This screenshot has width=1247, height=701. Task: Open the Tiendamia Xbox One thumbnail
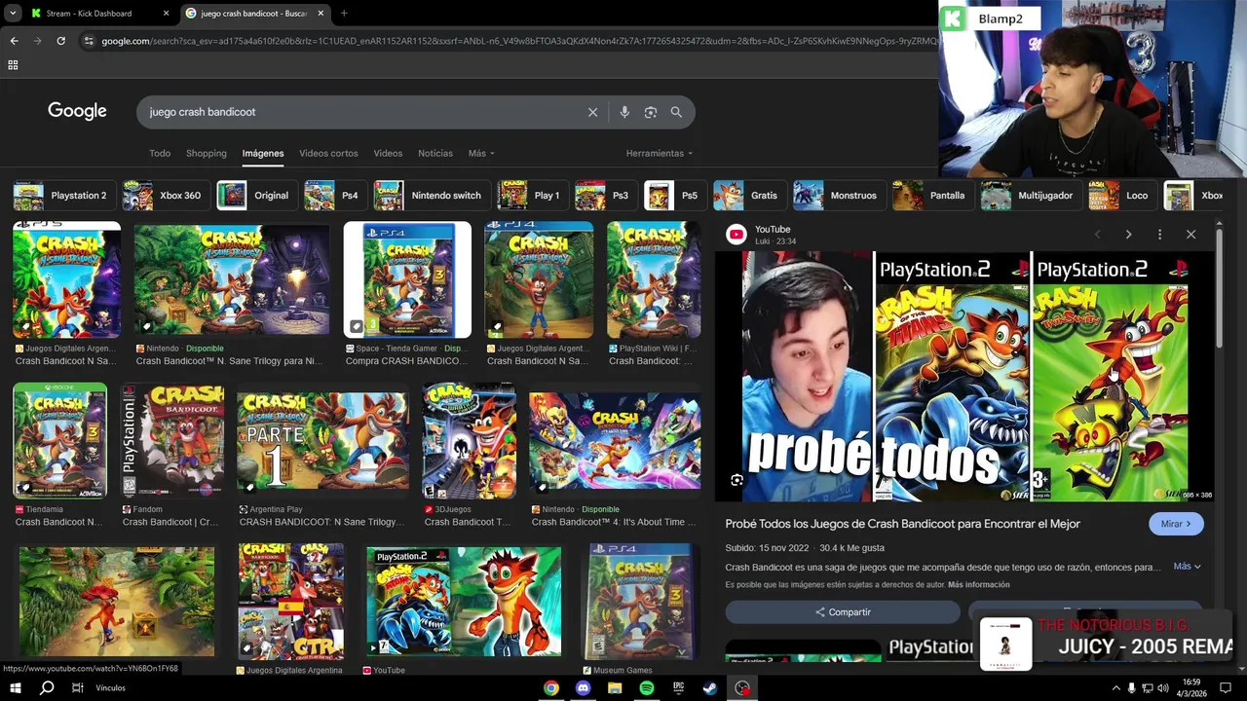click(x=60, y=441)
